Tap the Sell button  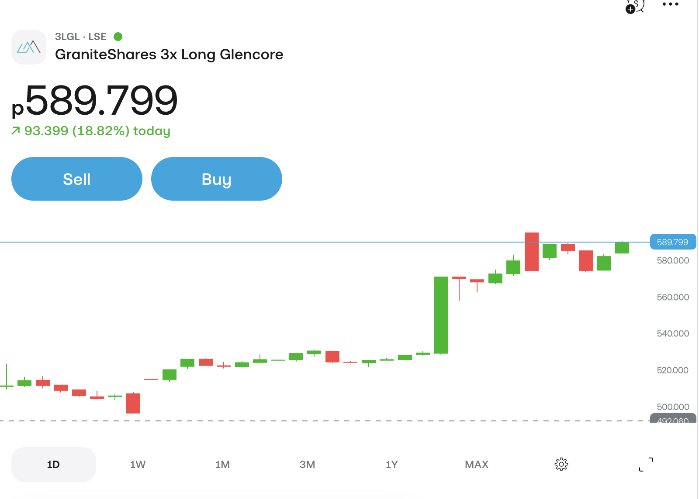[77, 179]
